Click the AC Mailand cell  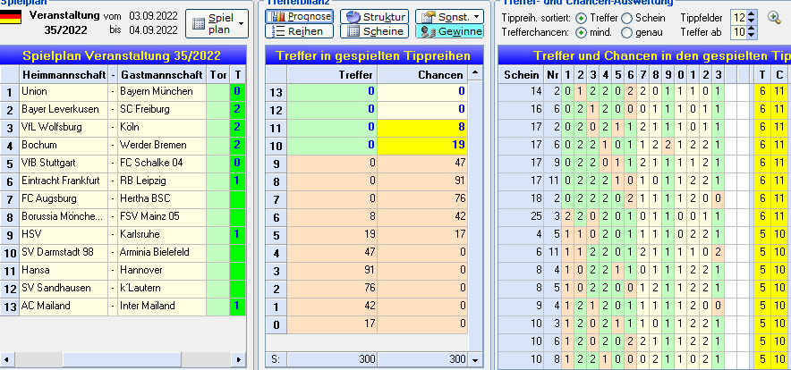coord(64,307)
